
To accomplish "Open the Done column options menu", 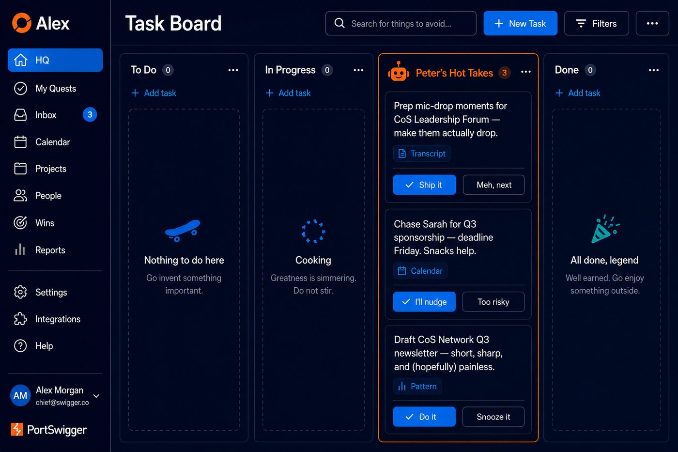I will pos(654,70).
